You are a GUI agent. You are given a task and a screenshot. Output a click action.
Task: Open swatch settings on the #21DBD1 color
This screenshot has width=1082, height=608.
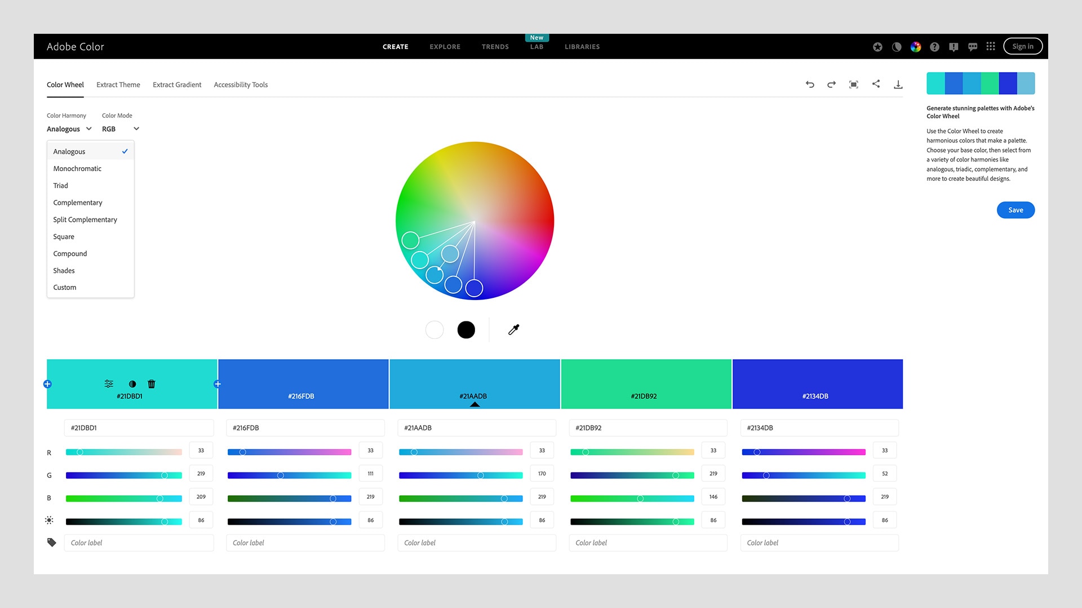[108, 383]
